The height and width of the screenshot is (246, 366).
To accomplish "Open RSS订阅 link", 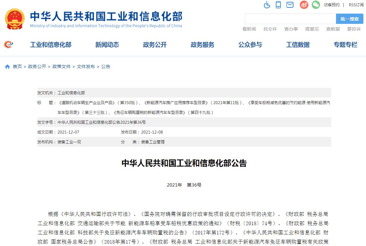I will (x=356, y=5).
